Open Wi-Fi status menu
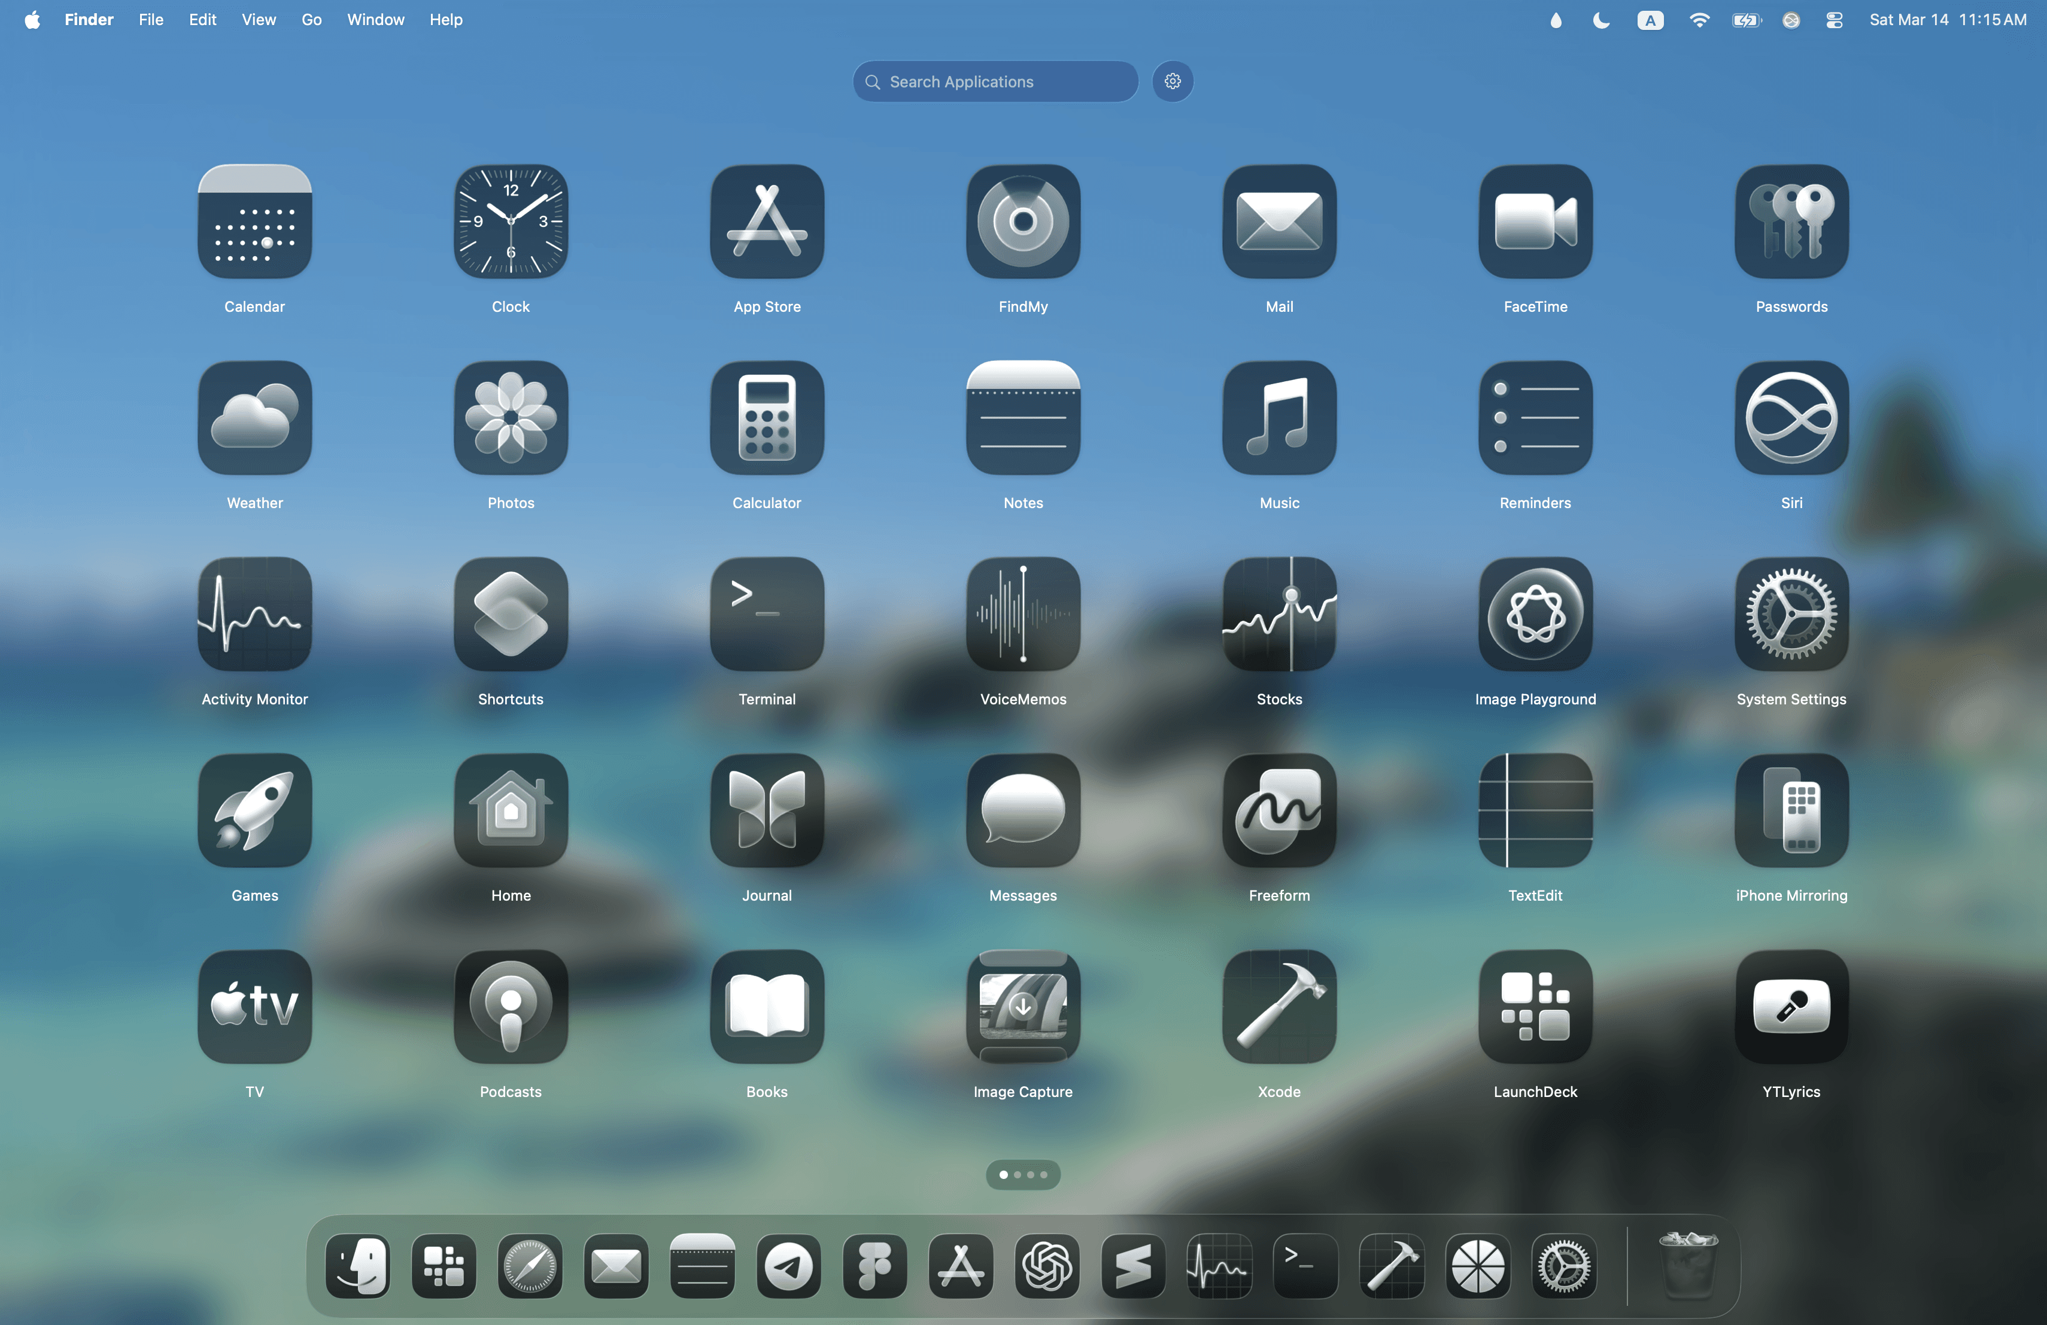Image resolution: width=2047 pixels, height=1325 pixels. (x=1699, y=20)
